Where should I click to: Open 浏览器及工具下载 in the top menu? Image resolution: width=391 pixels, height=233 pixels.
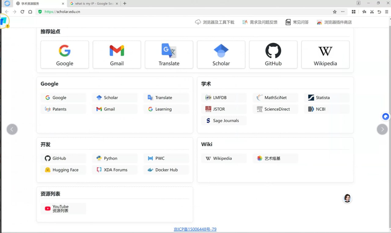215,22
